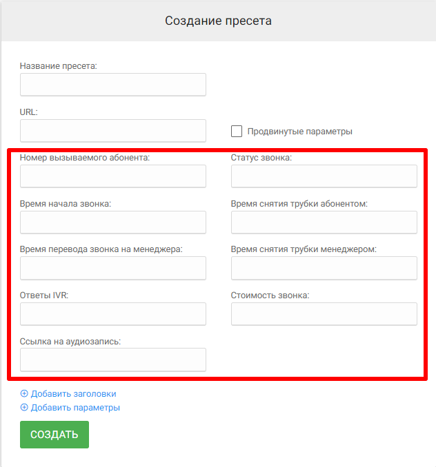
Task: Focus the Название пресета input field
Action: pyautogui.click(x=113, y=85)
